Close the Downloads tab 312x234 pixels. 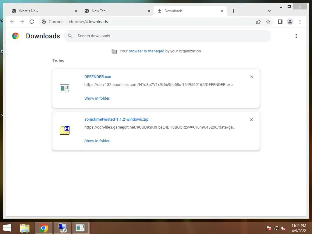[222, 11]
